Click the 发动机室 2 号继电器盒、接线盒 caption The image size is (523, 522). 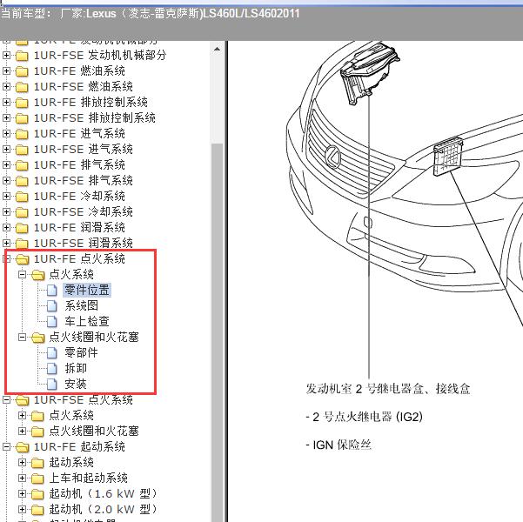click(388, 389)
